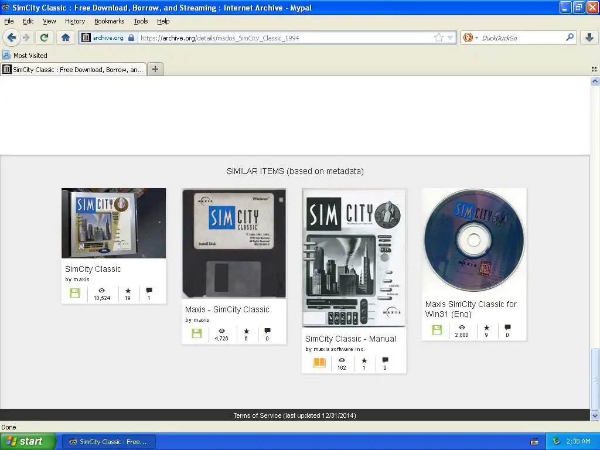Open the SimCity CD-ROM disc thumbnail
Image resolution: width=600 pixels, height=450 pixels.
[x=474, y=241]
